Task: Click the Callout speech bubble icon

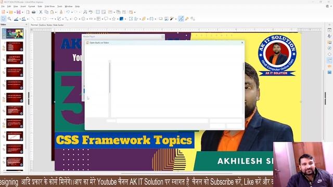Action: pyautogui.click(x=106, y=19)
